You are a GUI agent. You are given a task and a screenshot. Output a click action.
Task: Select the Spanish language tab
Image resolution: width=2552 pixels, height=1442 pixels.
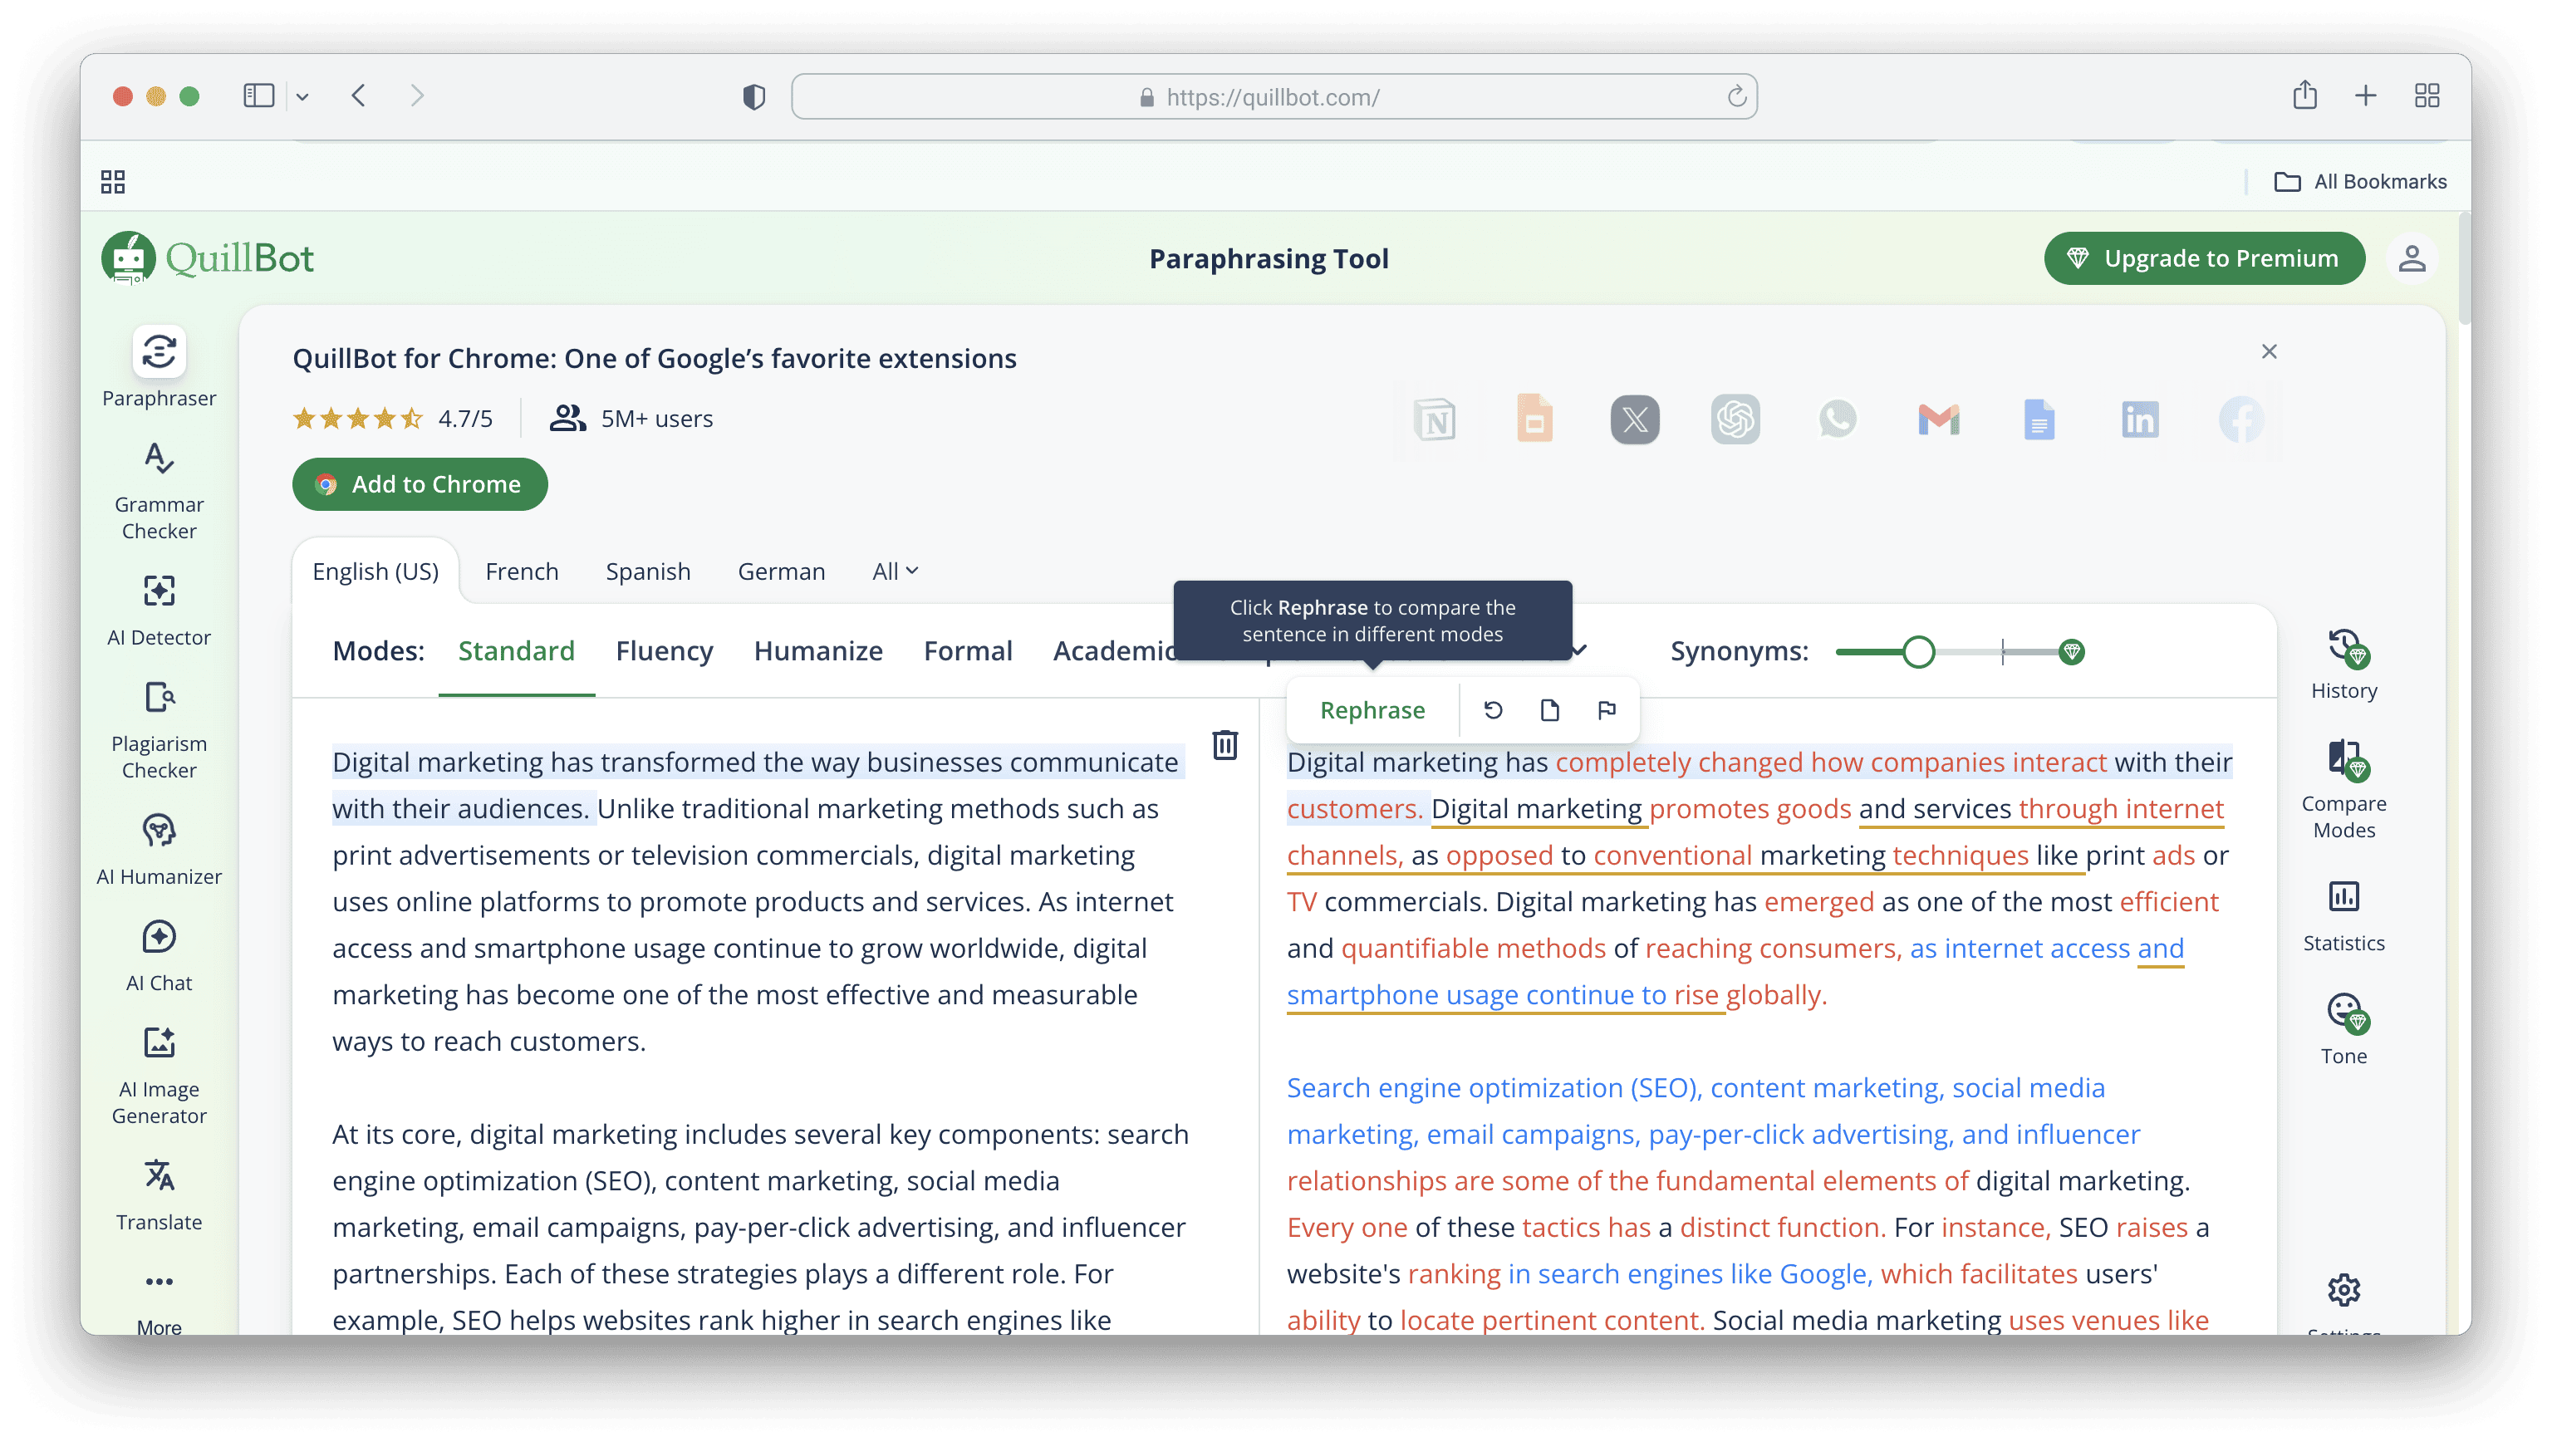[648, 571]
